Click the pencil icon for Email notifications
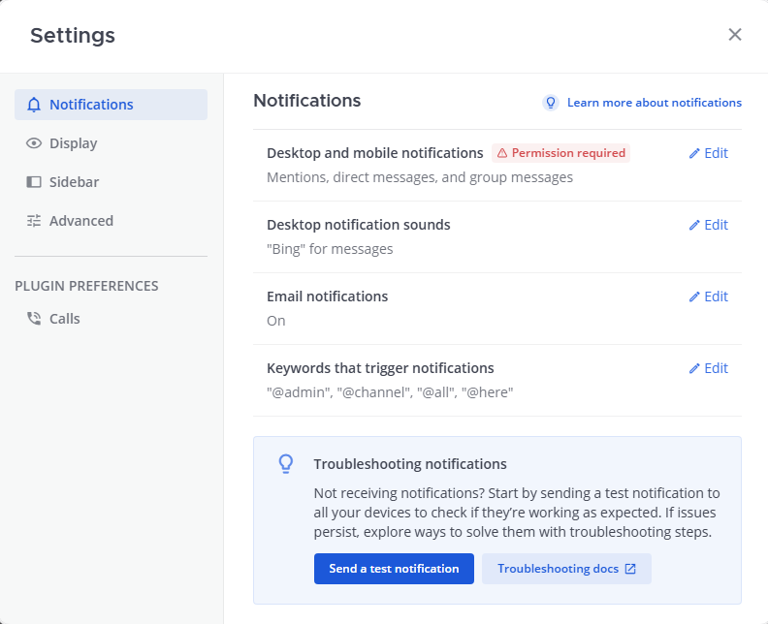Image resolution: width=768 pixels, height=624 pixels. click(694, 297)
